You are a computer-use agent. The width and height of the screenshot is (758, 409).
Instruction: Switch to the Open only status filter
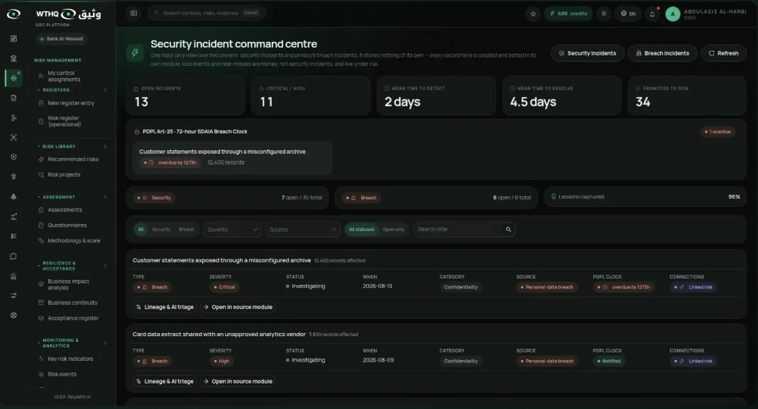coord(393,230)
